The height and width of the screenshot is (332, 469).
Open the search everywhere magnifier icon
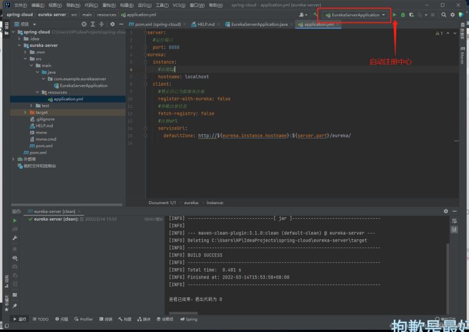(444, 15)
